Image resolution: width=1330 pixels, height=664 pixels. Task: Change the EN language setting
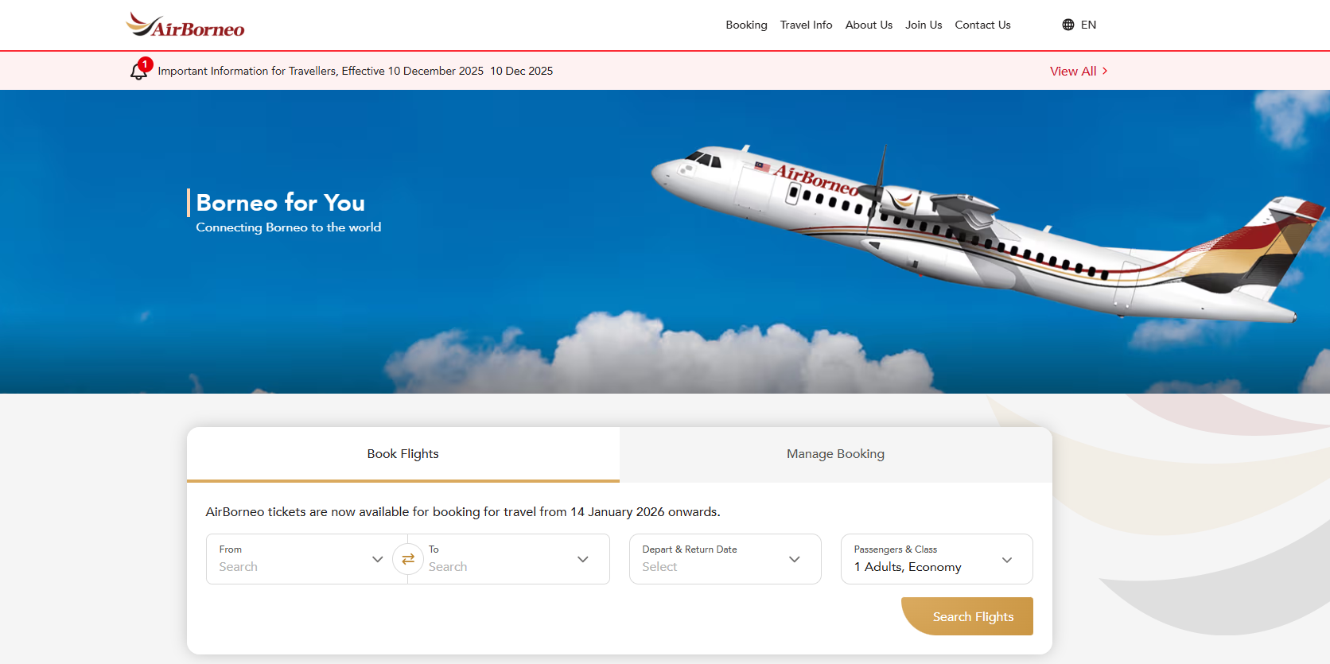pyautogui.click(x=1088, y=25)
